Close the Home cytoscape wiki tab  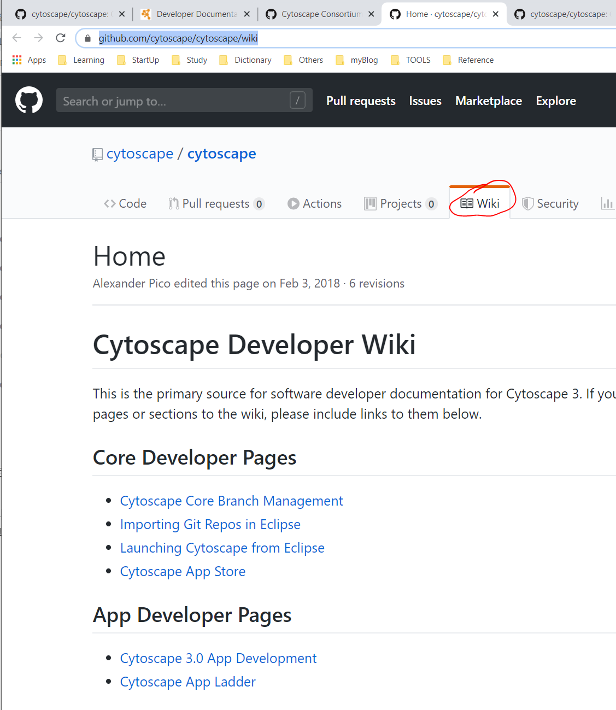coord(496,14)
